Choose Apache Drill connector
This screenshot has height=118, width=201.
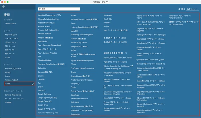coord(42,42)
